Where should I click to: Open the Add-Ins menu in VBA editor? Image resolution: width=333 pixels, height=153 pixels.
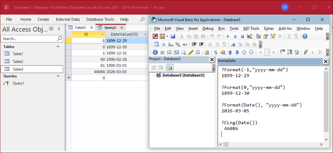tap(285, 28)
